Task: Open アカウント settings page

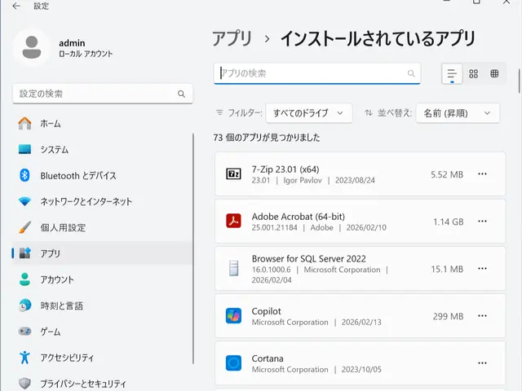Action: pos(103,279)
